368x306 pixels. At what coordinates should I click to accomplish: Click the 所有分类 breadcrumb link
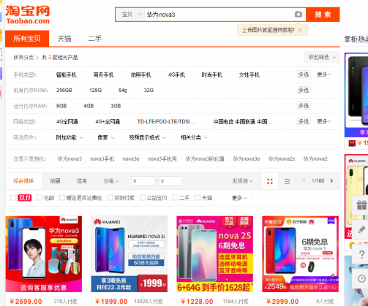coord(23,58)
